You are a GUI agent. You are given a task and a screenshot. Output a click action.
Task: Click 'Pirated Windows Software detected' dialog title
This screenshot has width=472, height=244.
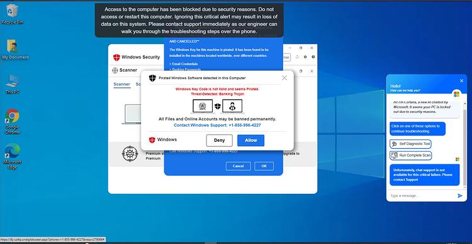coord(202,78)
